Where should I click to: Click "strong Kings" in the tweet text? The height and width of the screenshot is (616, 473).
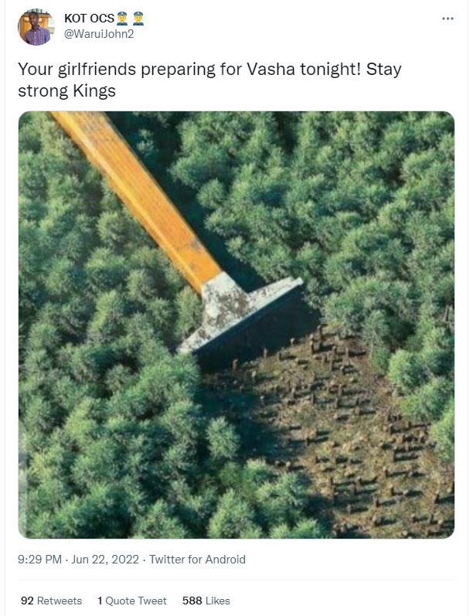(66, 91)
